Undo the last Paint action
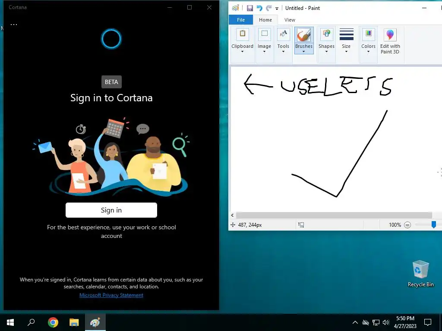 click(x=259, y=8)
